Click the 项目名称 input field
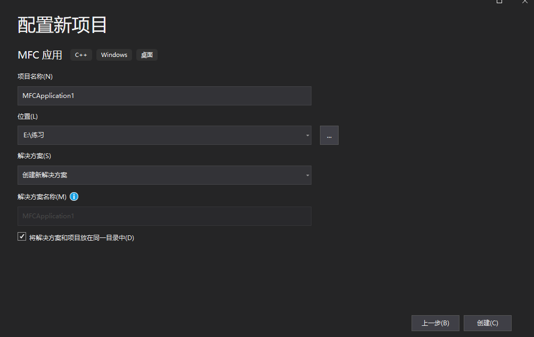The height and width of the screenshot is (337, 534). (165, 96)
